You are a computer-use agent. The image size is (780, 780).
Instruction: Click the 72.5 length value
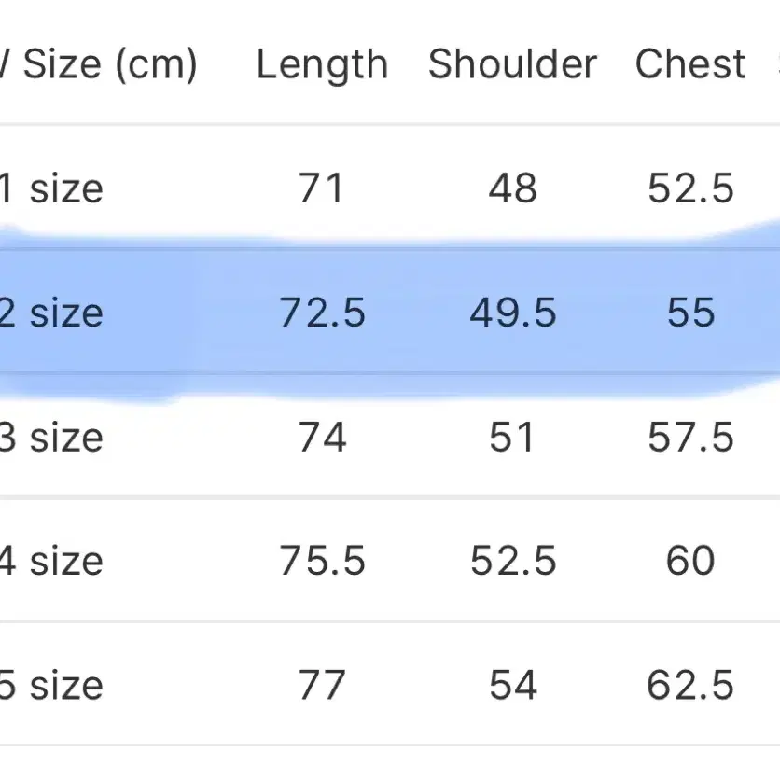click(x=322, y=313)
